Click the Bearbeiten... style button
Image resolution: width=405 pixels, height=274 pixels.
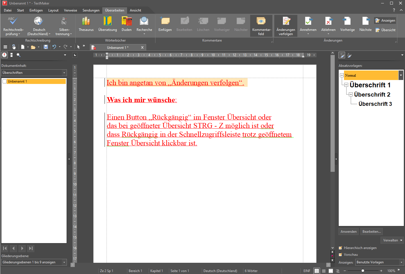[372, 232]
